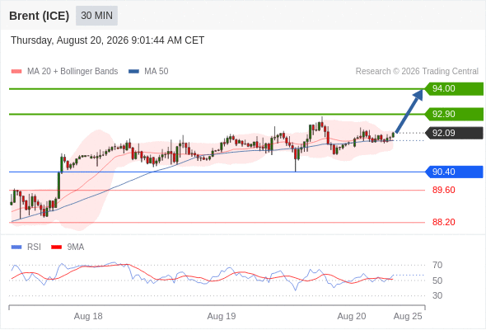Click the Aug 25 date axis label

(x=408, y=316)
